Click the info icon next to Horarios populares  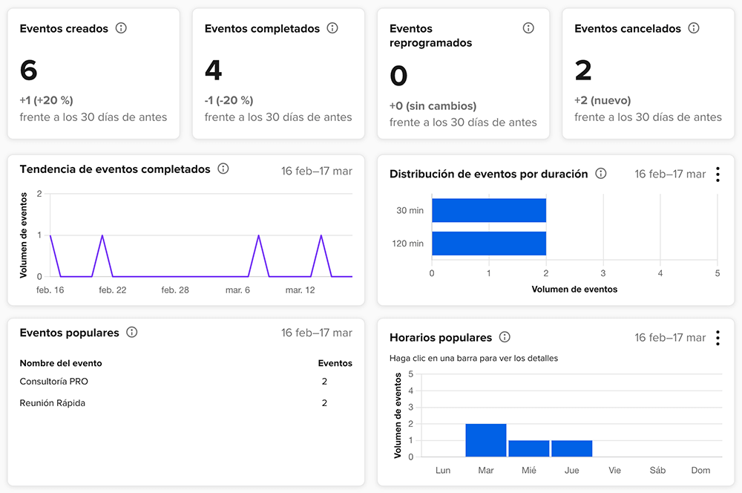[x=505, y=337]
